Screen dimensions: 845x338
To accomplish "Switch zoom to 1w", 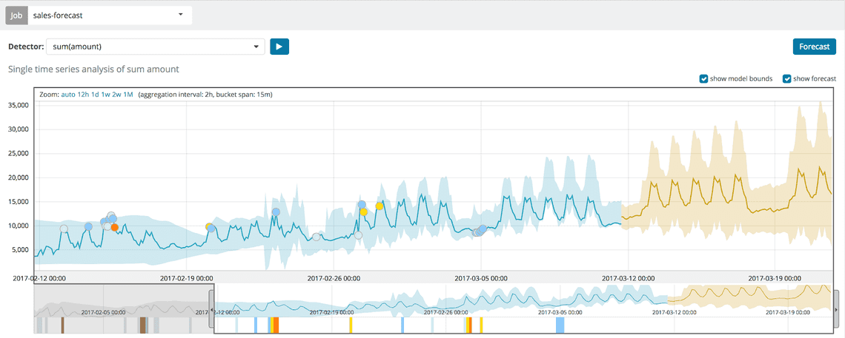I will click(x=106, y=95).
